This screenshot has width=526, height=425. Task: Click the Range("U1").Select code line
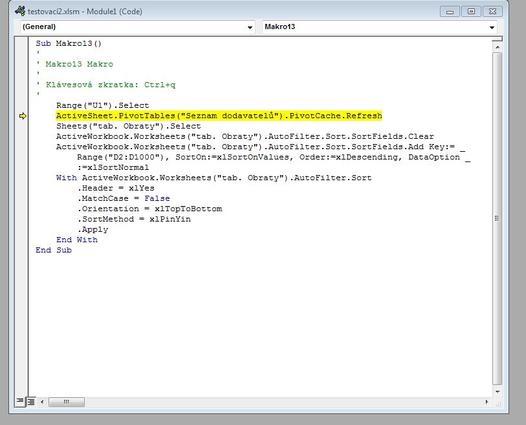point(102,105)
